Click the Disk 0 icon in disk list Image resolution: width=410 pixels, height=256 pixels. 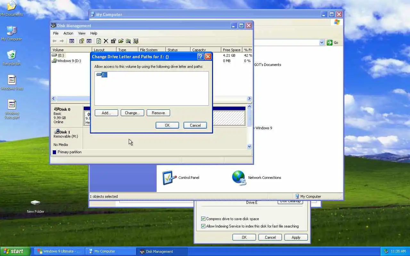point(57,109)
